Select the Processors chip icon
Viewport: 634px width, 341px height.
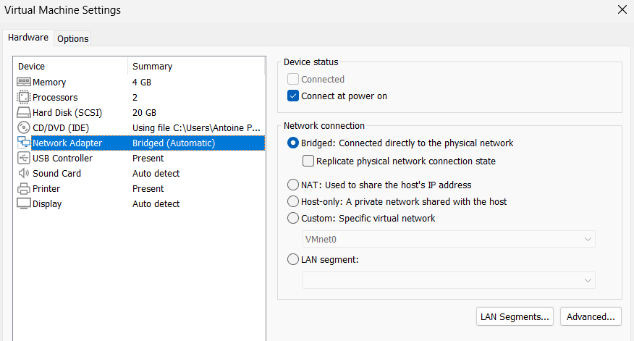(23, 98)
